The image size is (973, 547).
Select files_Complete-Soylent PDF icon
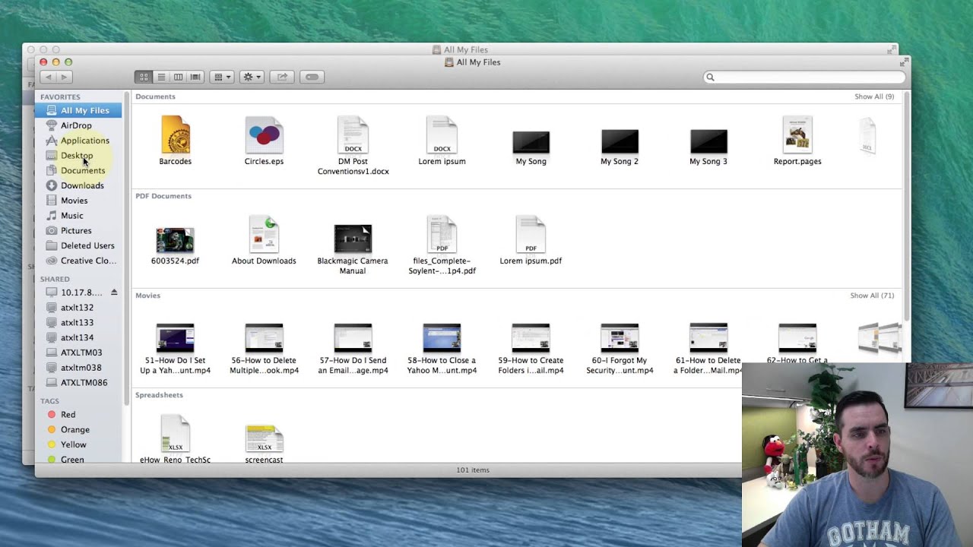coord(442,235)
